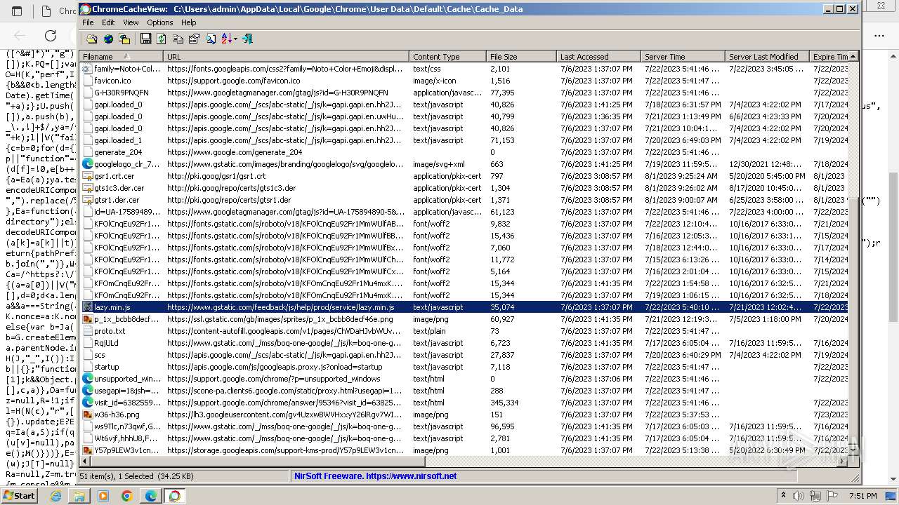Select the G-H30R9PNQFN row
899x505 pixels.
464,93
